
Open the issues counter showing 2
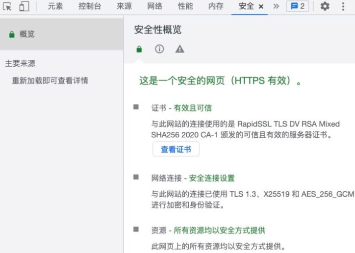(298, 6)
